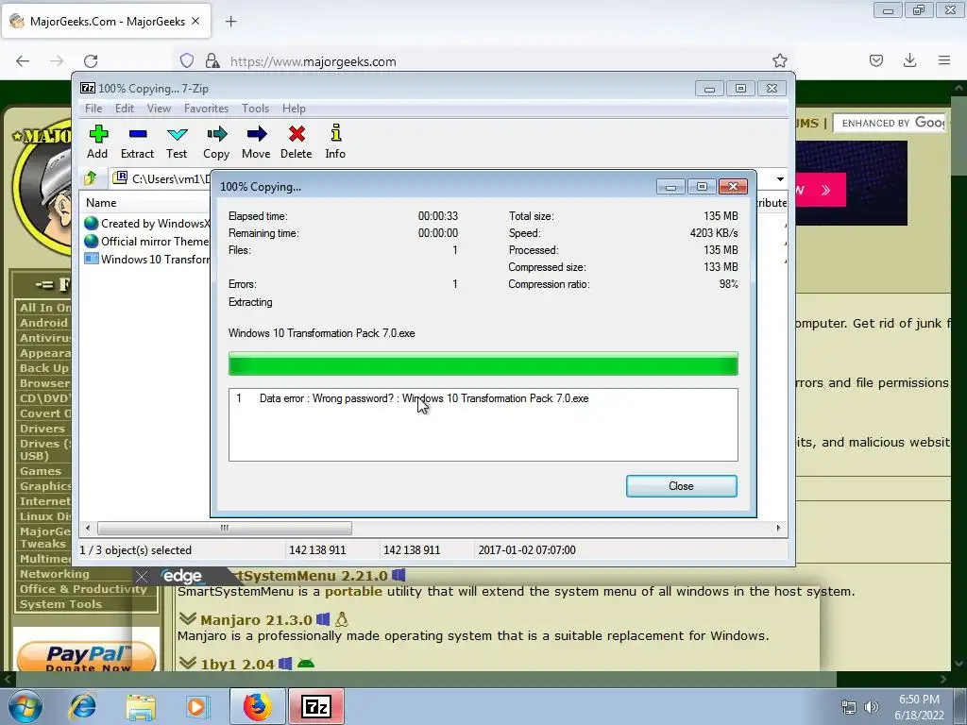Bookmark this page with star icon
This screenshot has width=967, height=725.
pos(779,60)
